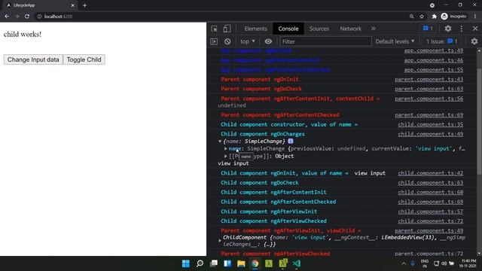Image resolution: width=482 pixels, height=271 pixels.
Task: Open the Incognito profile indicator
Action: (453, 17)
